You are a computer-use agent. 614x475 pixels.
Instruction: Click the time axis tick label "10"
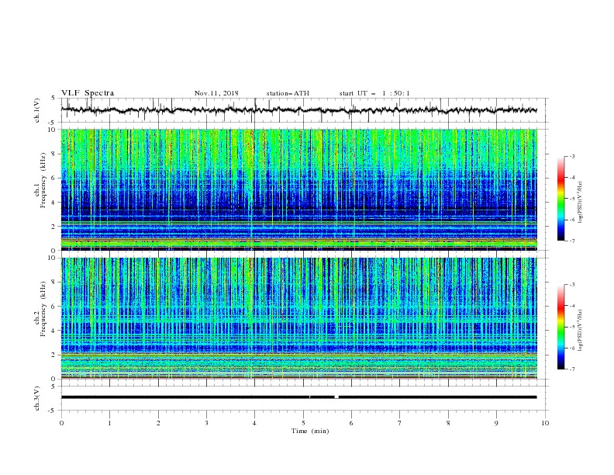tap(545, 423)
